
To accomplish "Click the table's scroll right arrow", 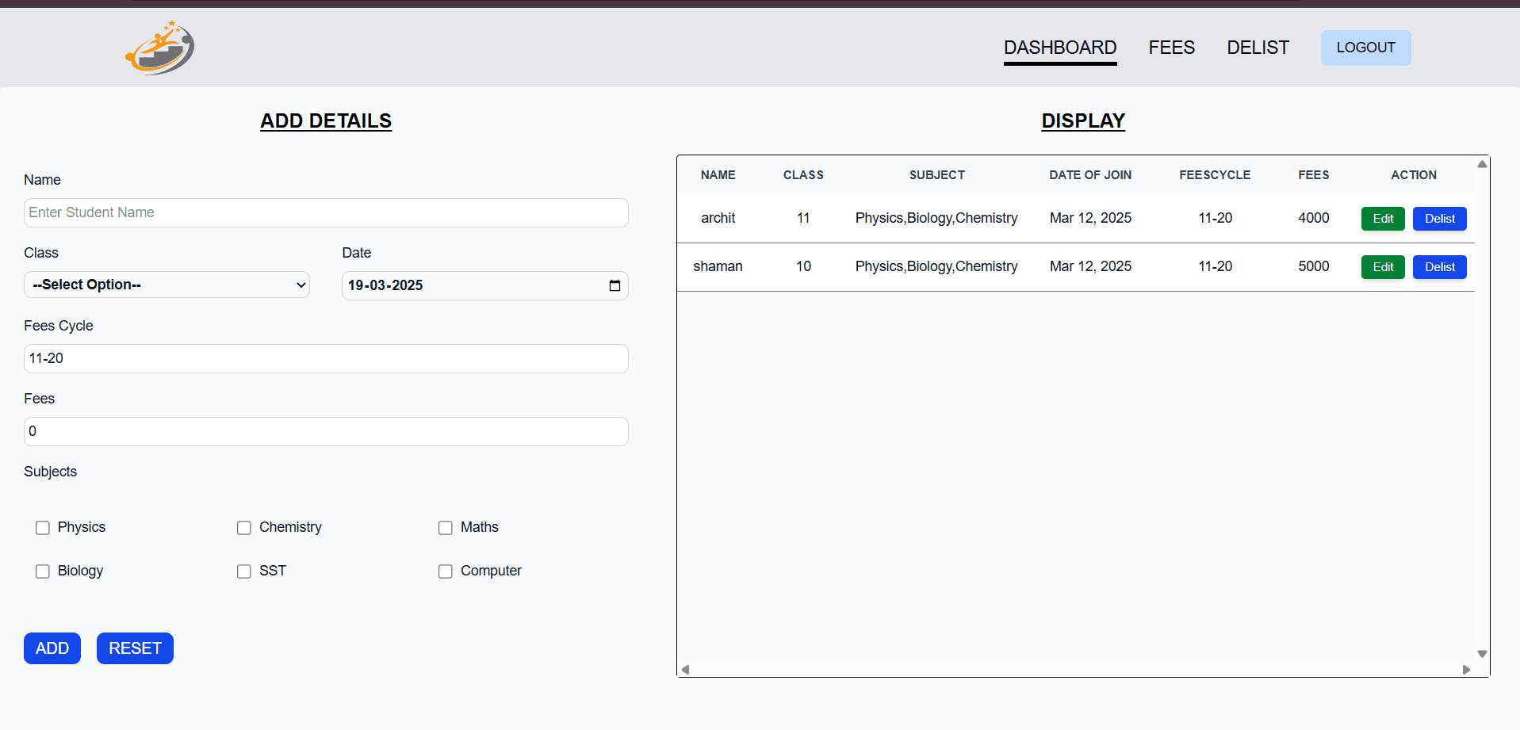I will coord(1466,670).
